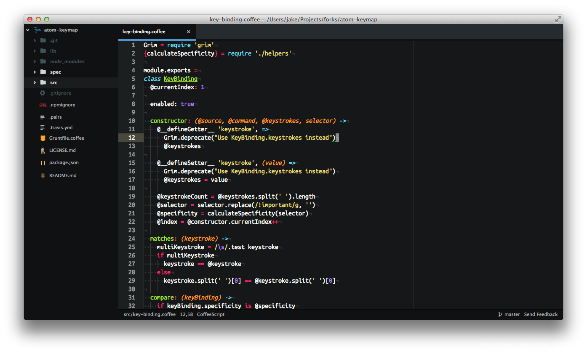Viewport: 587px width, 353px height.
Task: Click the npm icon beside .npmignore
Action: pyautogui.click(x=43, y=105)
